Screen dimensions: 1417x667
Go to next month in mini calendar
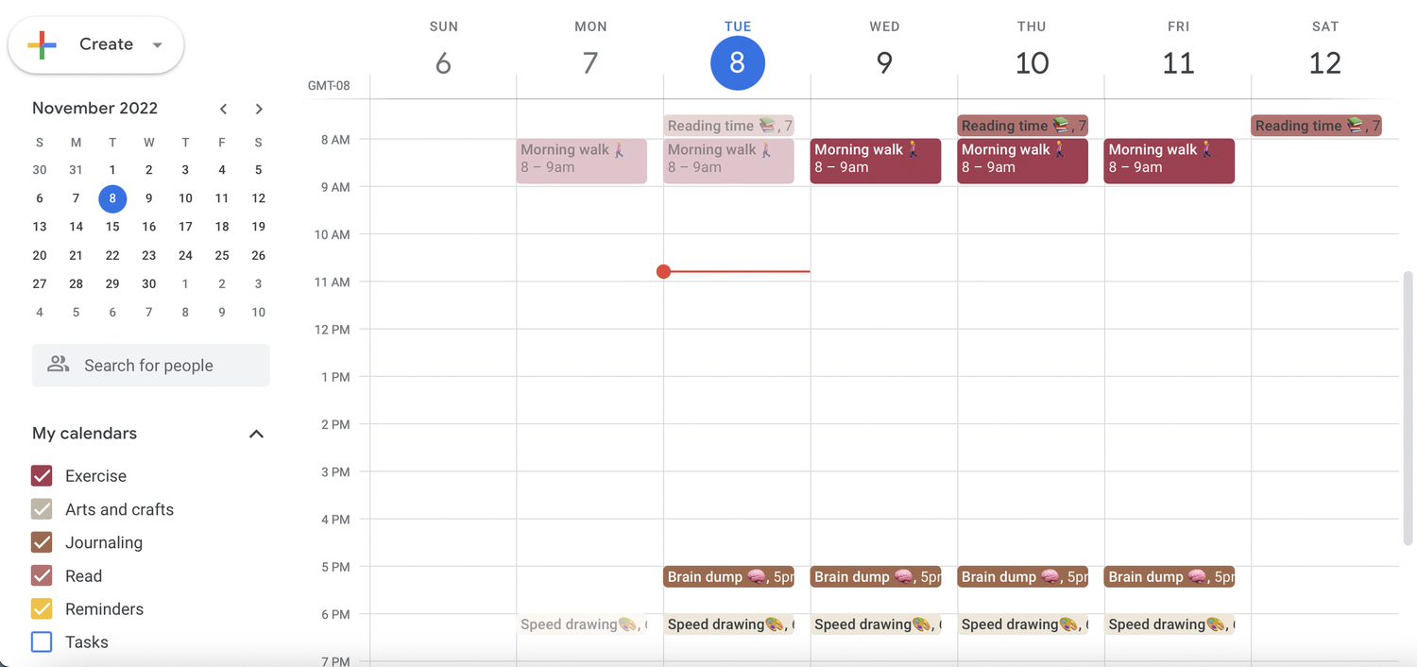pyautogui.click(x=259, y=109)
